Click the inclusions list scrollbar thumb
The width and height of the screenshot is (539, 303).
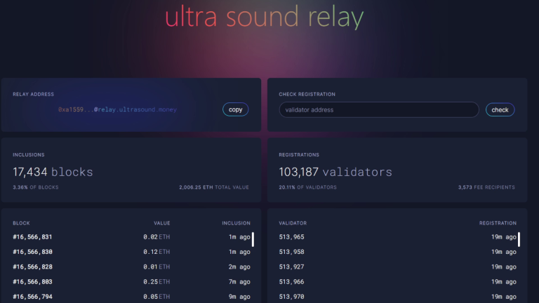pyautogui.click(x=253, y=239)
